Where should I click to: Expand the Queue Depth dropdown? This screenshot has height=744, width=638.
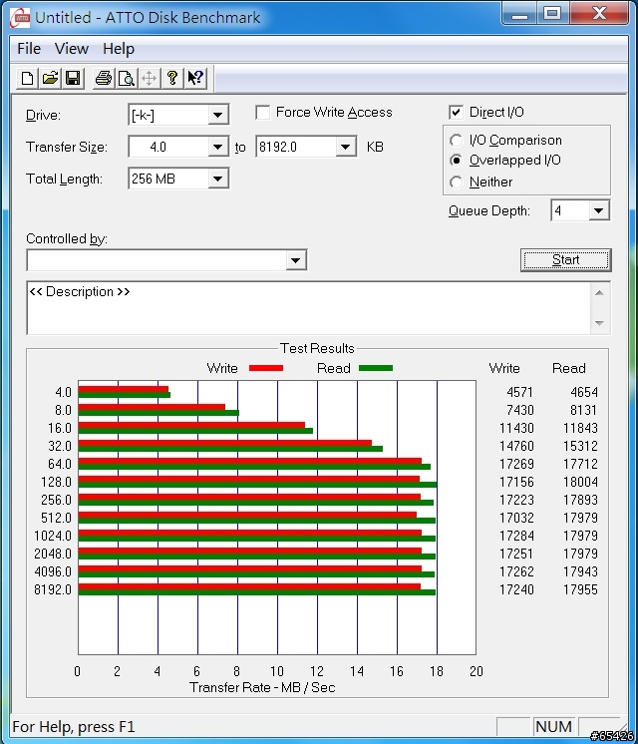tap(599, 210)
